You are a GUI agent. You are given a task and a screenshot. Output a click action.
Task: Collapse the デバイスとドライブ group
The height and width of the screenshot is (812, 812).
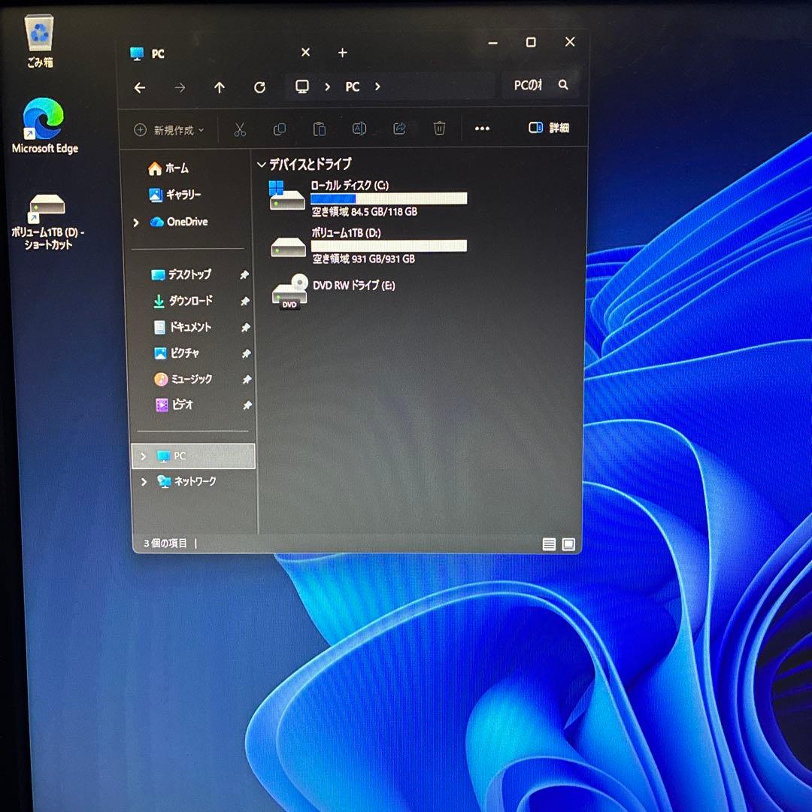(x=262, y=165)
